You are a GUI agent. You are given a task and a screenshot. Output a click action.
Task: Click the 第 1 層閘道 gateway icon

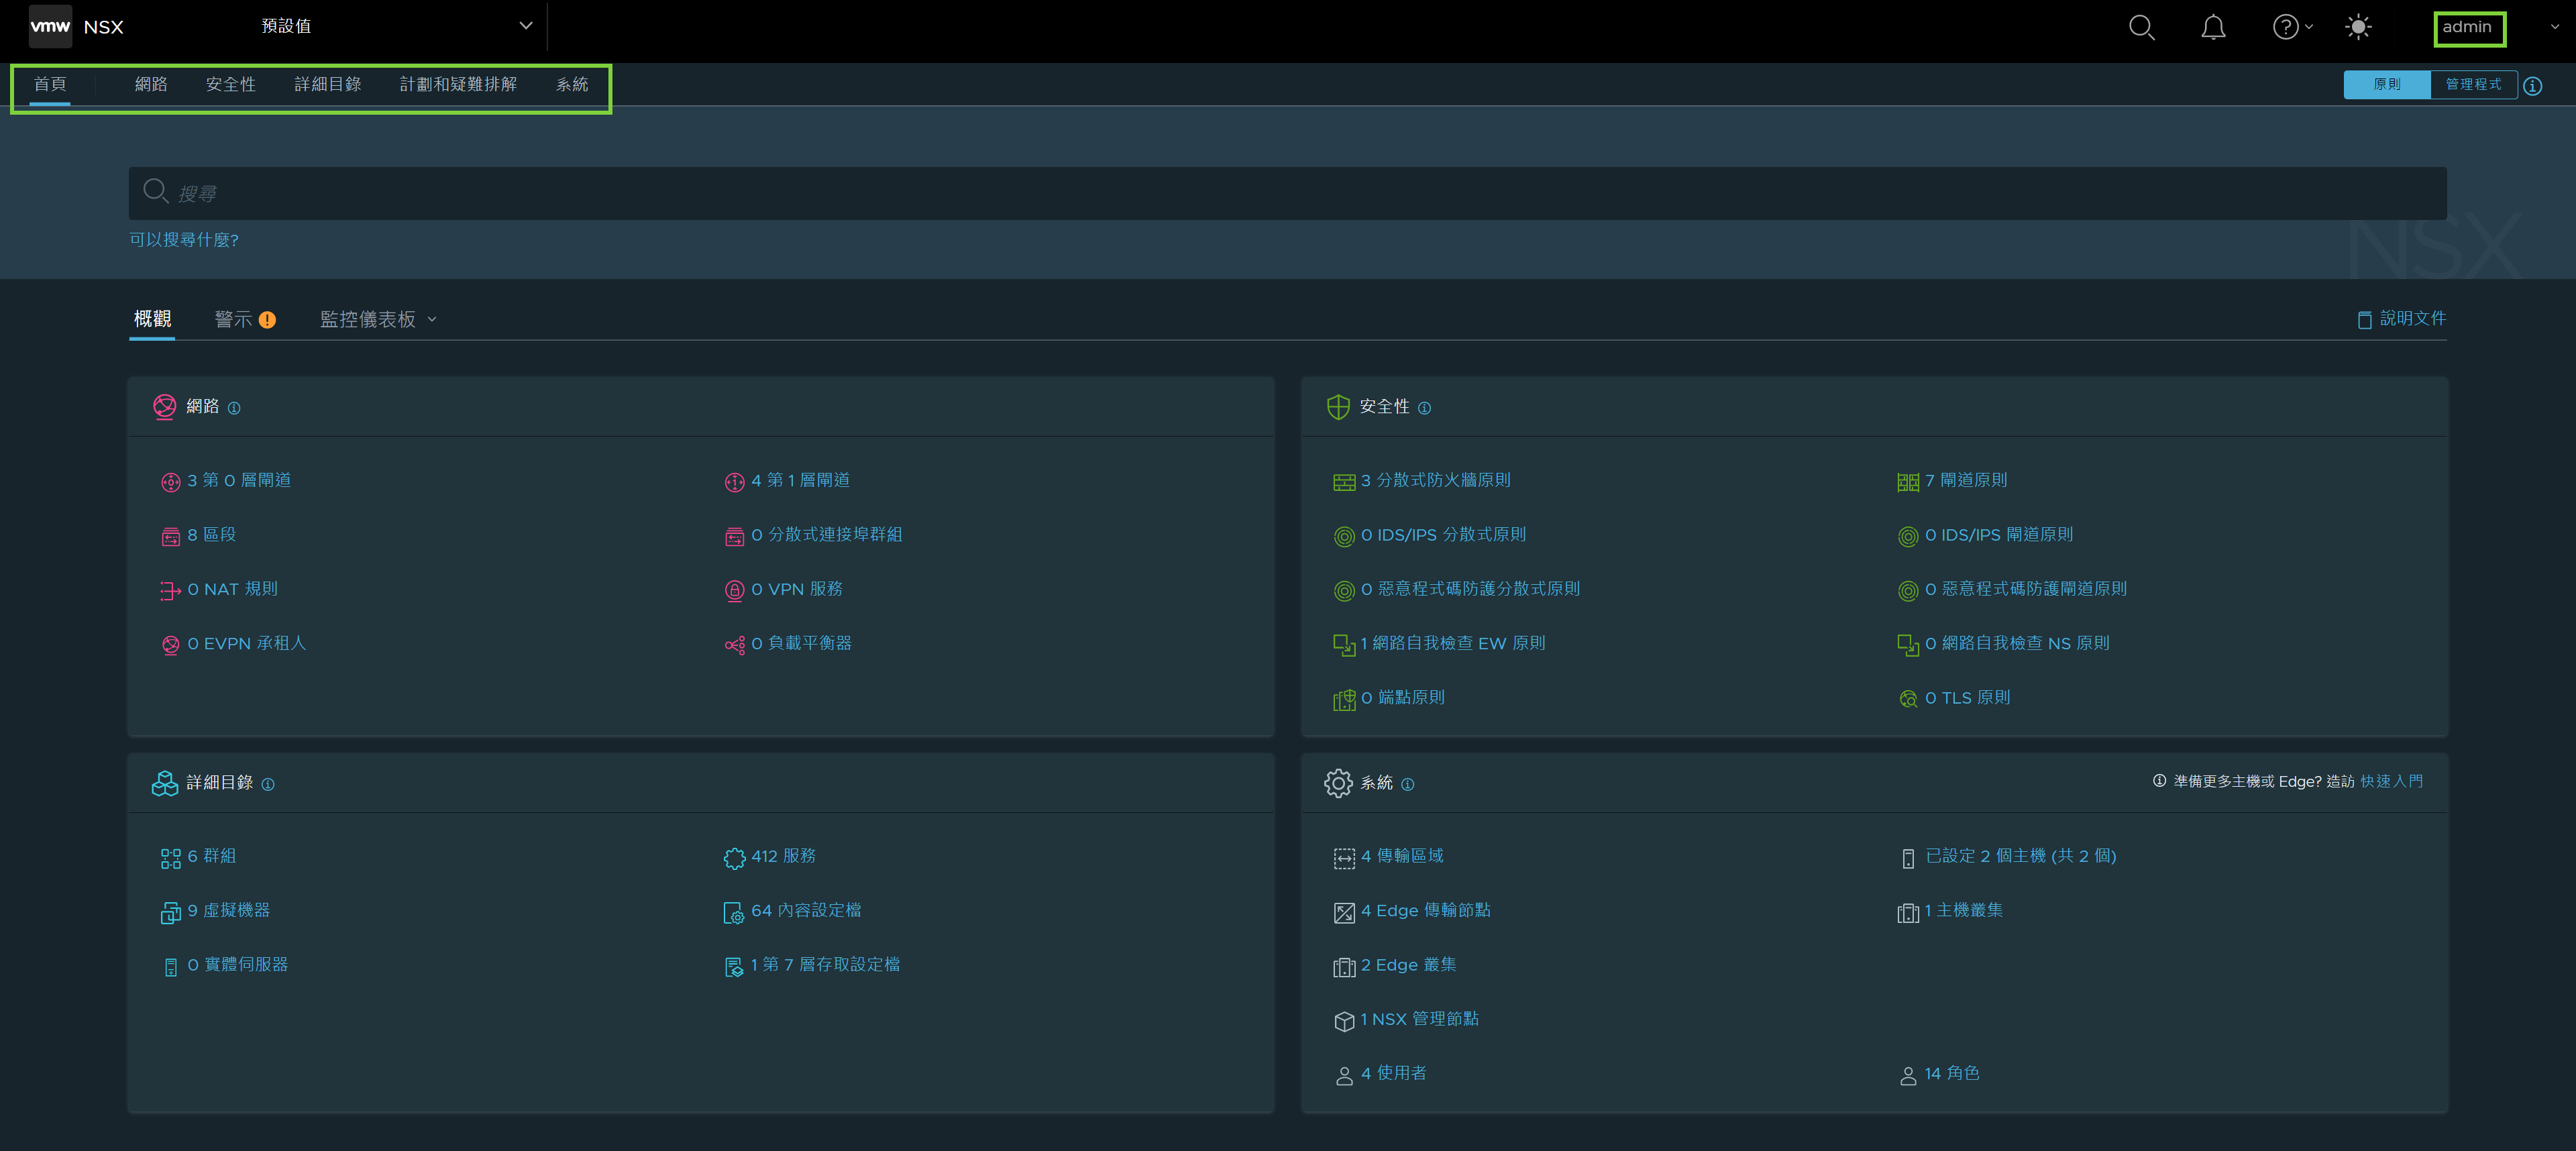point(735,482)
